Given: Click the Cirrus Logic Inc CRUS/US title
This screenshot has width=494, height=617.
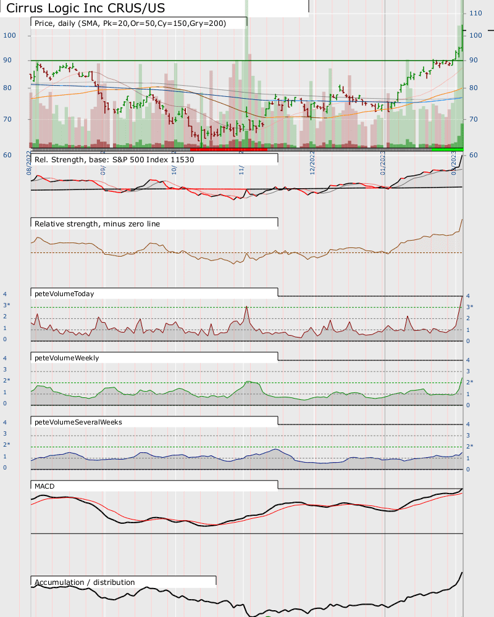Looking at the screenshot, I should (85, 8).
